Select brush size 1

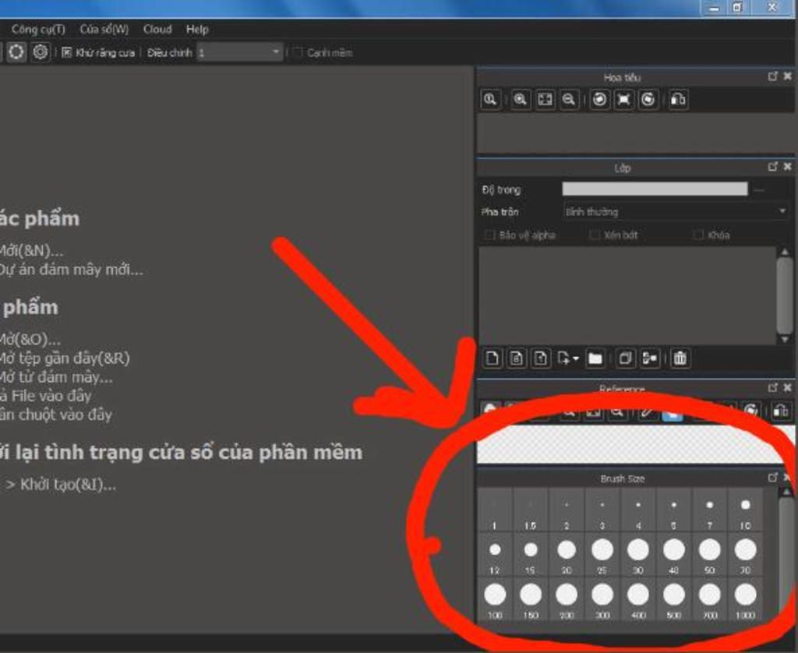pos(495,510)
